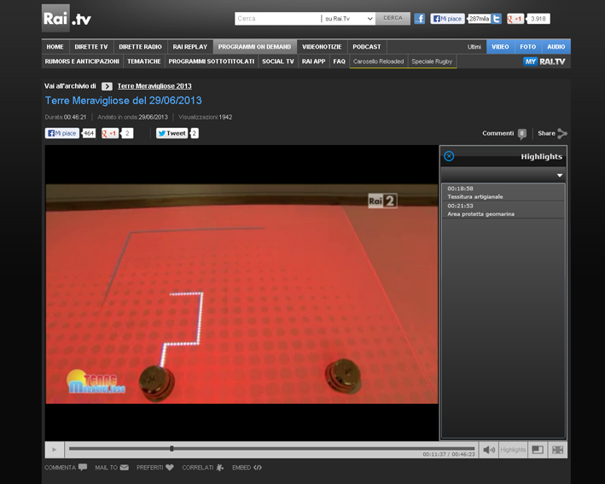Click EMBED with the code icon

[247, 468]
